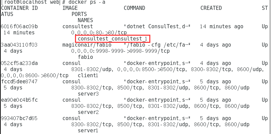Click the 0.0.0.0:80->80/tcp port mapping
Image resolution: width=271 pixels, height=134 pixels.
[x=99, y=33]
